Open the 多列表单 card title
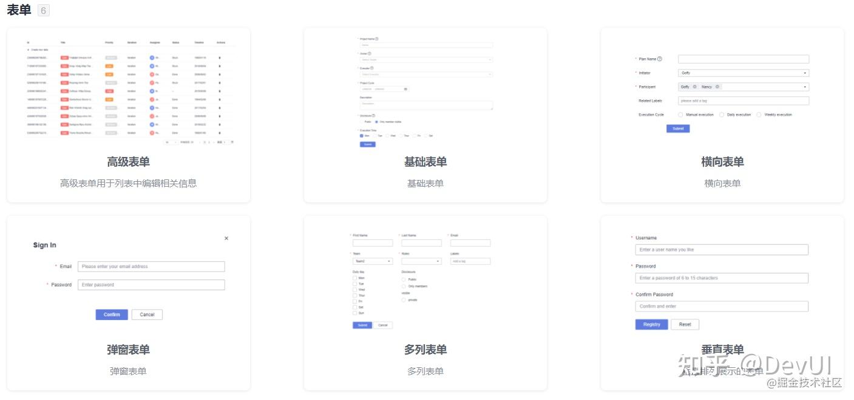The height and width of the screenshot is (400, 854). tap(425, 350)
